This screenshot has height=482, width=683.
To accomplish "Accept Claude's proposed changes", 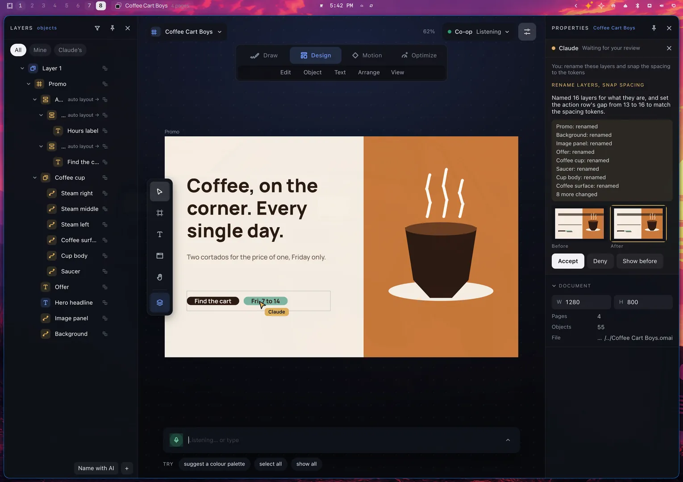I will coord(568,261).
